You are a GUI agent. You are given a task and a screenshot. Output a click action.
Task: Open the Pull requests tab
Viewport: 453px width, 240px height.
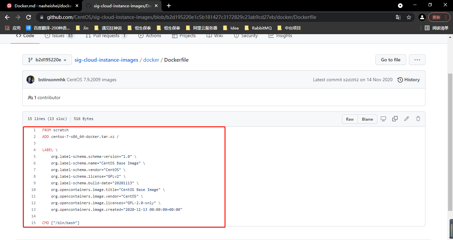tap(106, 36)
